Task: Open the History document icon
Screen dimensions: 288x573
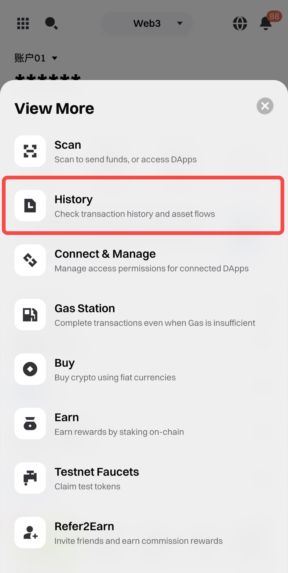Action: tap(30, 206)
